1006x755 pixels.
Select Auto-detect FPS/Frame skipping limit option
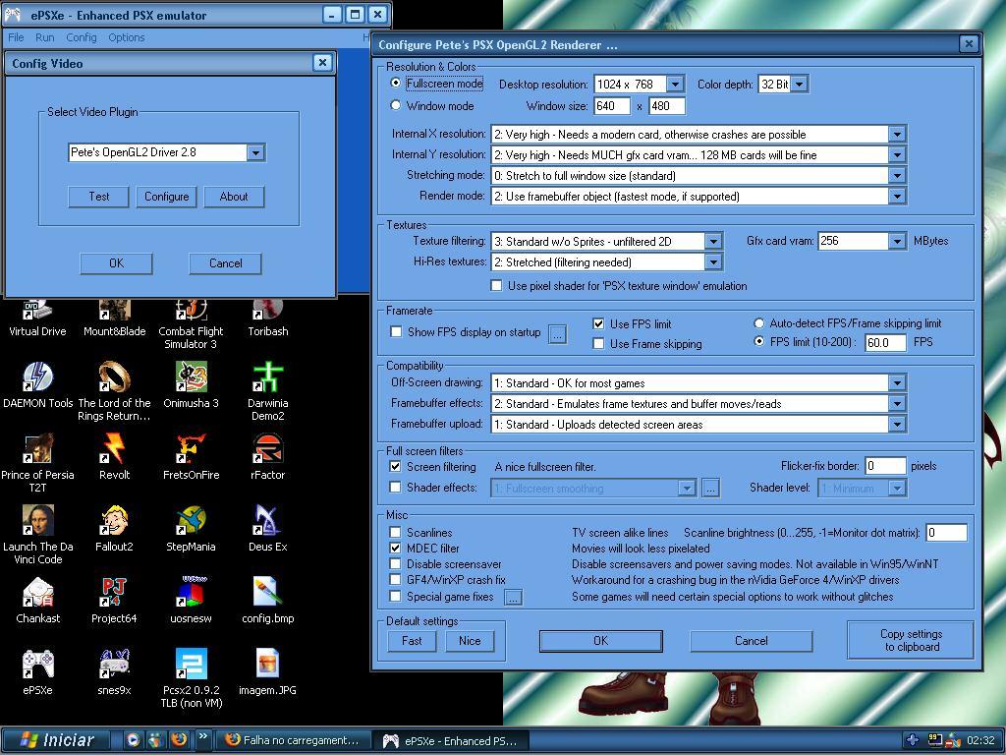[x=759, y=322]
